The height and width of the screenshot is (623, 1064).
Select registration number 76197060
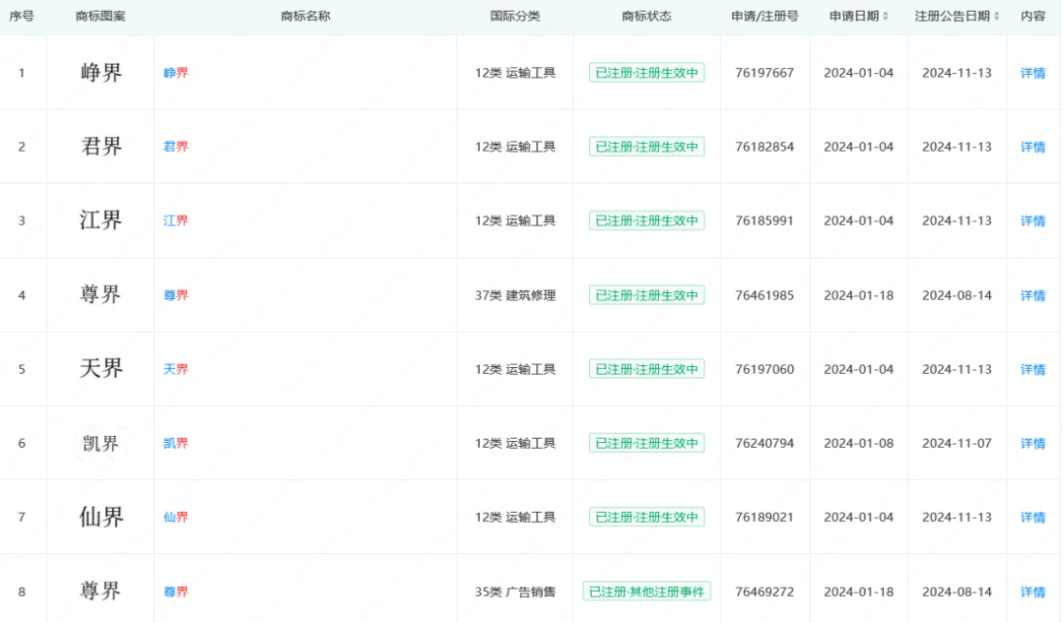(x=765, y=369)
